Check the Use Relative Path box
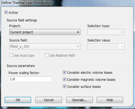Image resolution: width=135 pixels, height=109 pixels. click(x=47, y=55)
